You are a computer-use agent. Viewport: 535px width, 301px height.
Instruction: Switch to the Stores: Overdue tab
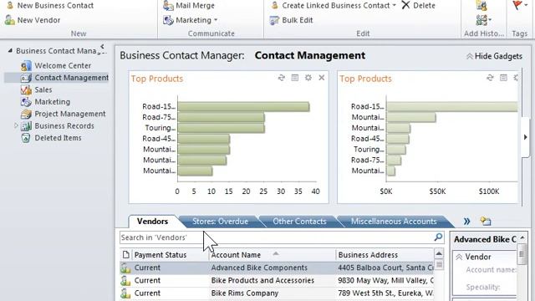pos(220,222)
